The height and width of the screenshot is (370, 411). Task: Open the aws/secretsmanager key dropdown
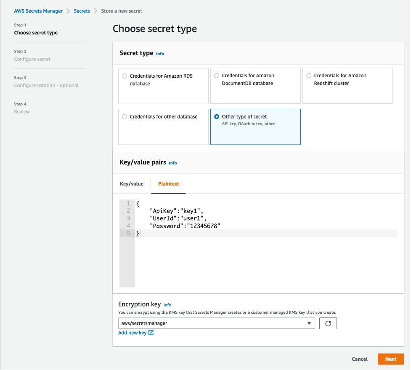click(x=216, y=323)
